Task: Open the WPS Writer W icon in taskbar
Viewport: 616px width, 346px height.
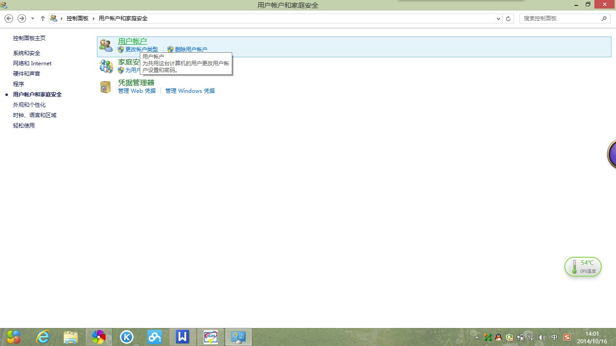Action: click(x=183, y=337)
